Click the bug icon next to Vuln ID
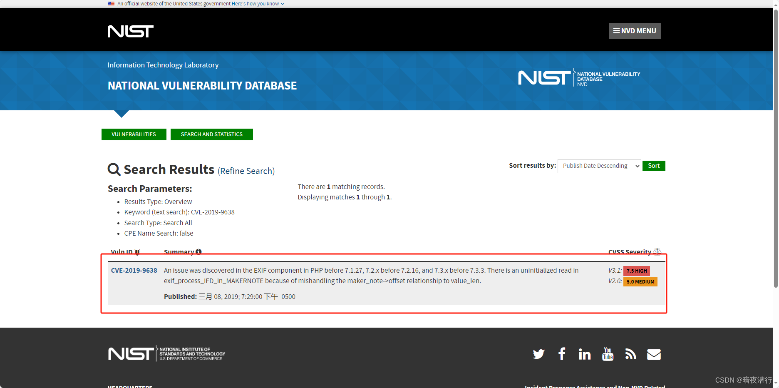 137,252
